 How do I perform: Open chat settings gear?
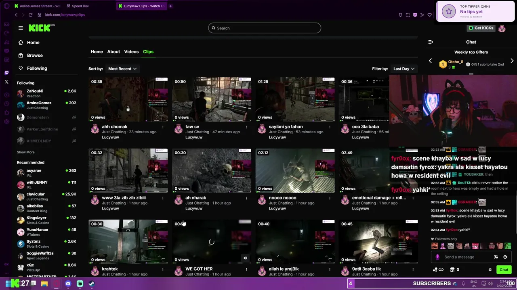point(490,270)
